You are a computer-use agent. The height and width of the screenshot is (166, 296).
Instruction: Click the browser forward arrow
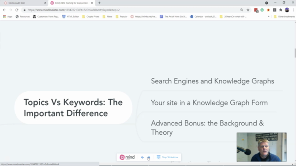tap(10, 10)
